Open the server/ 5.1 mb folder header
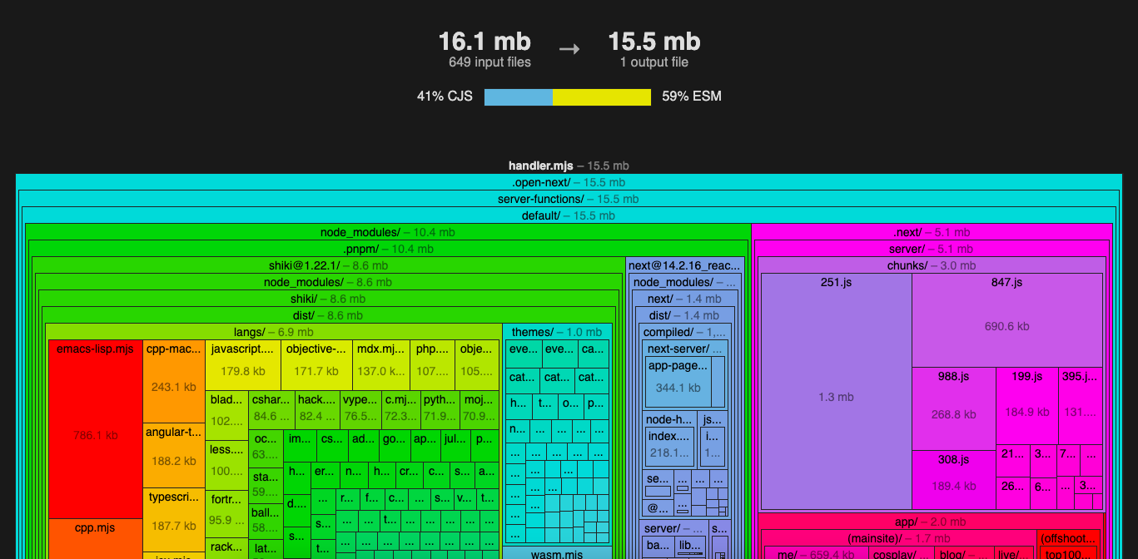The image size is (1138, 559). (932, 249)
